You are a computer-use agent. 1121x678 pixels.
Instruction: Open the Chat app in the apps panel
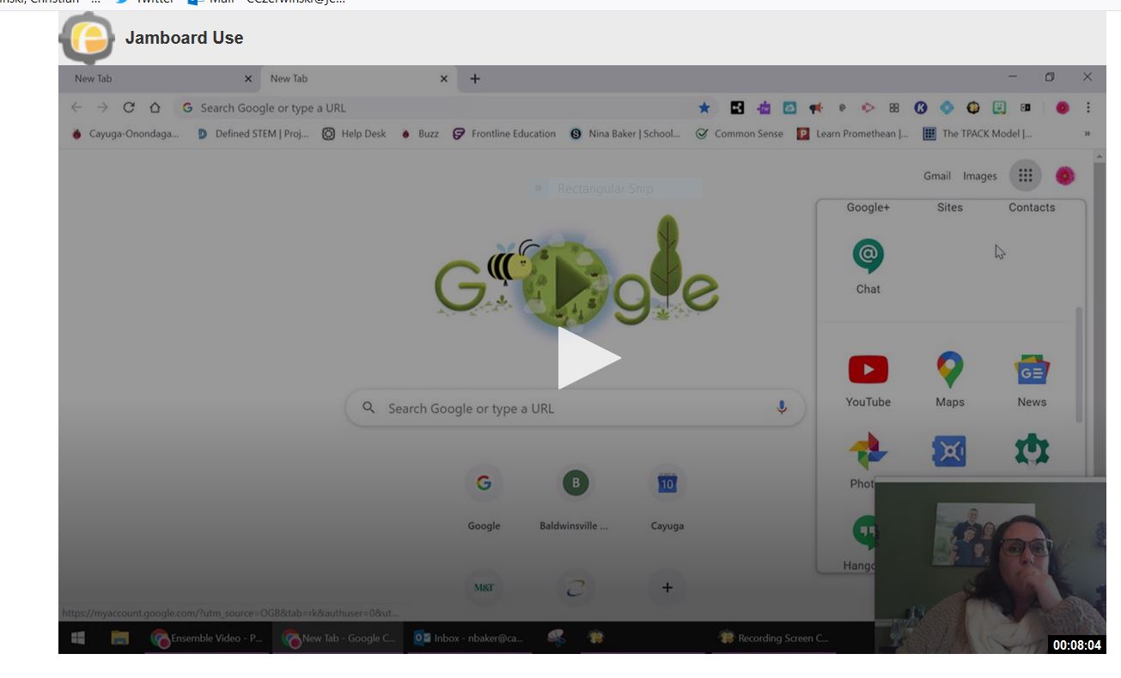pyautogui.click(x=868, y=267)
